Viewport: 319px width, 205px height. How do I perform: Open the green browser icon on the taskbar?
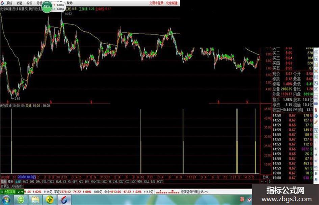(21, 200)
